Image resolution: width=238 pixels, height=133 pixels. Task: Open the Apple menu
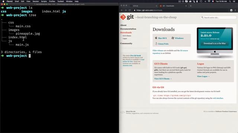tap(3, 1)
